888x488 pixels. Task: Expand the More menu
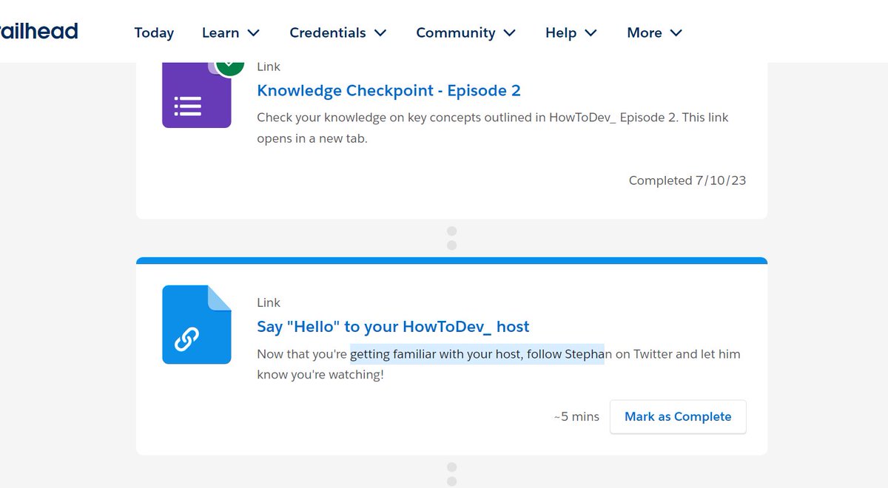[x=655, y=33]
